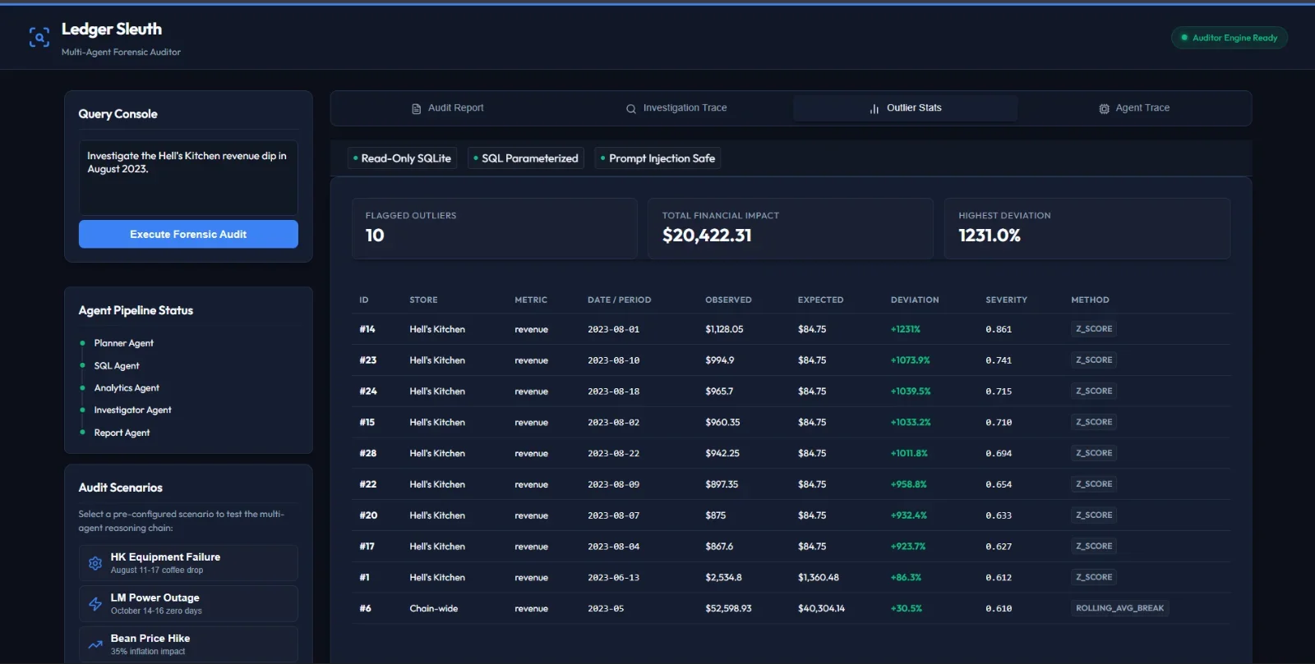Click the SQL Parameterized badge

[x=526, y=158]
